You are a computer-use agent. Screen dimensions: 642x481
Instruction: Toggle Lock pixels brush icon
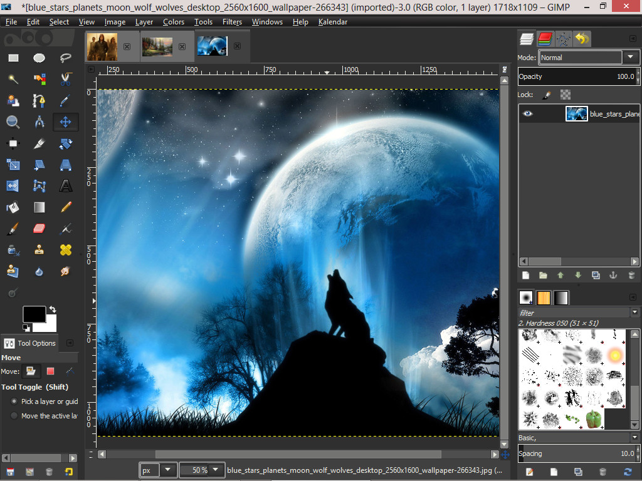pos(547,95)
